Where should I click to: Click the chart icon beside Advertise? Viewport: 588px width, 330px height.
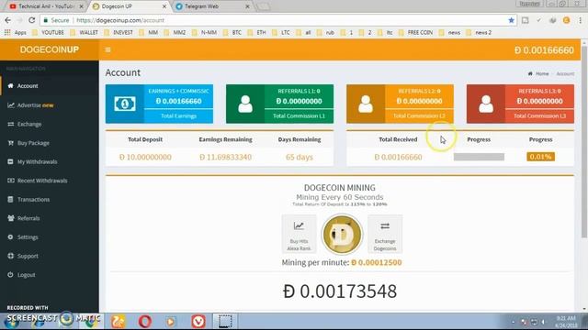[10, 105]
